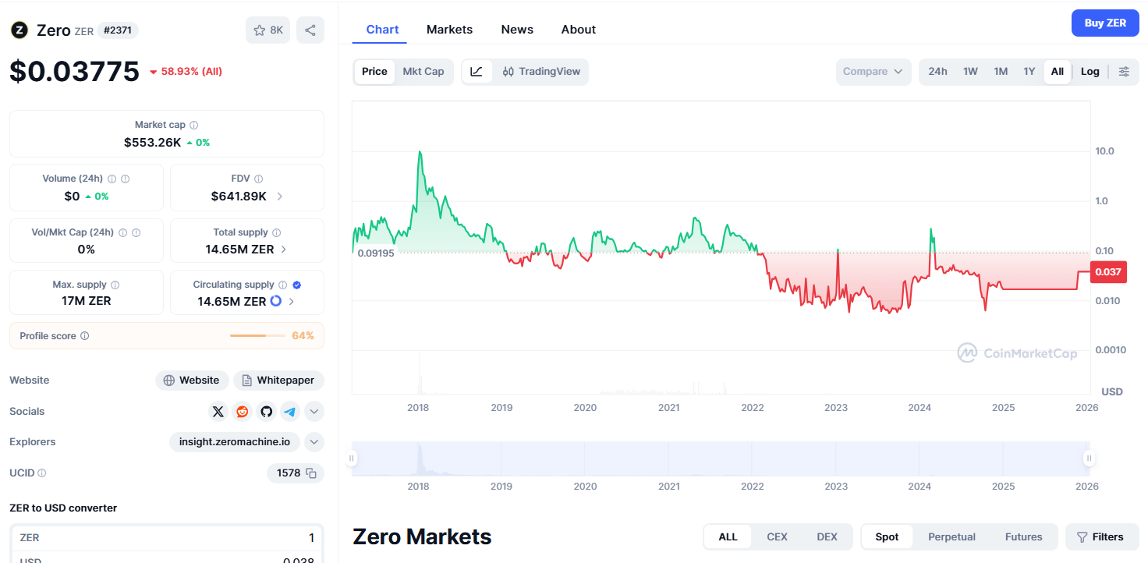This screenshot has height=563, width=1148.
Task: Add Zero to watchlist via star button
Action: point(268,30)
